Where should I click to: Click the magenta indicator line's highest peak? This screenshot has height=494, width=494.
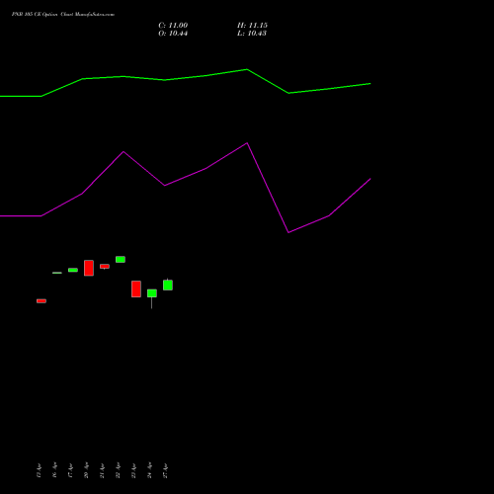point(247,143)
